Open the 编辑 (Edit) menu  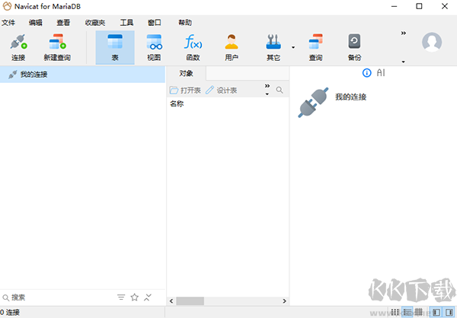(x=36, y=23)
